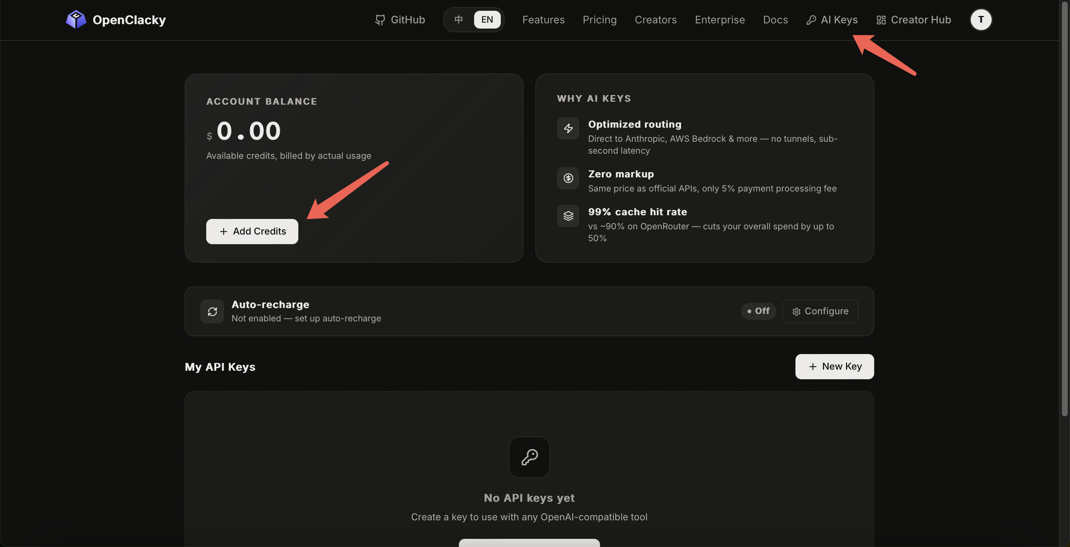Click the 'WHY AI KEYS' heading

[x=594, y=98]
